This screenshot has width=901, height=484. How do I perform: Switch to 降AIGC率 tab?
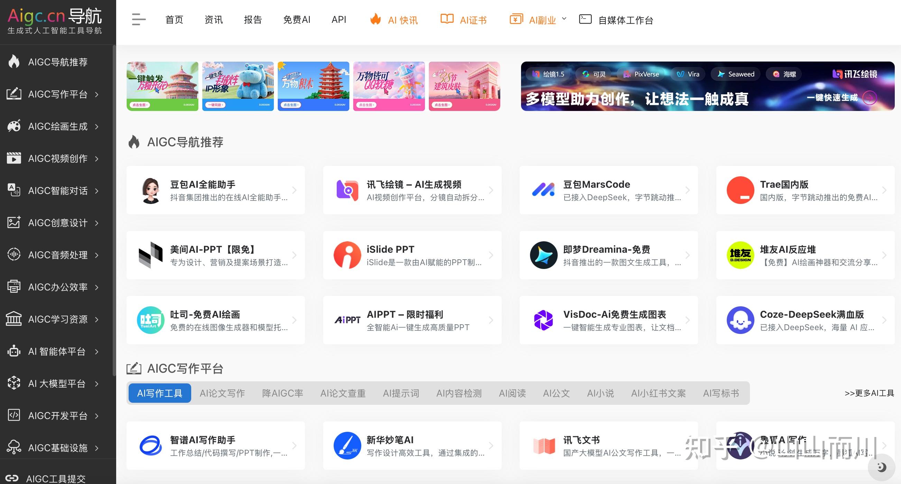point(282,393)
